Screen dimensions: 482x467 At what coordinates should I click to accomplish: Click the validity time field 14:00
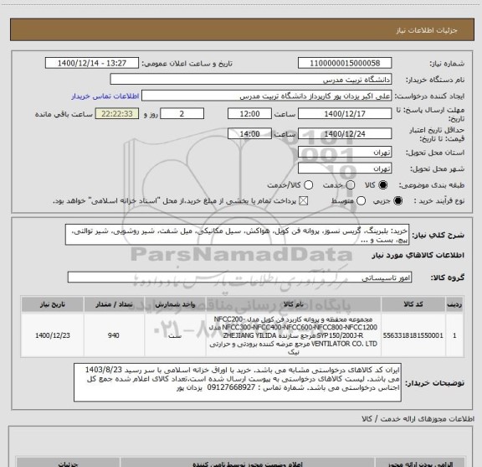click(249, 133)
